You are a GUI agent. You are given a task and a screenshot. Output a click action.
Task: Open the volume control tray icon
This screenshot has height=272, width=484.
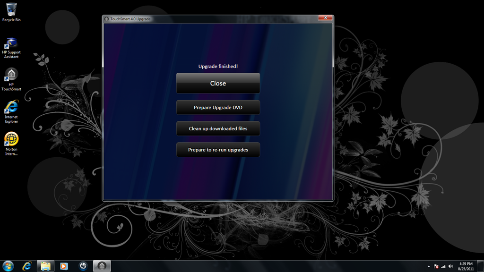click(450, 266)
